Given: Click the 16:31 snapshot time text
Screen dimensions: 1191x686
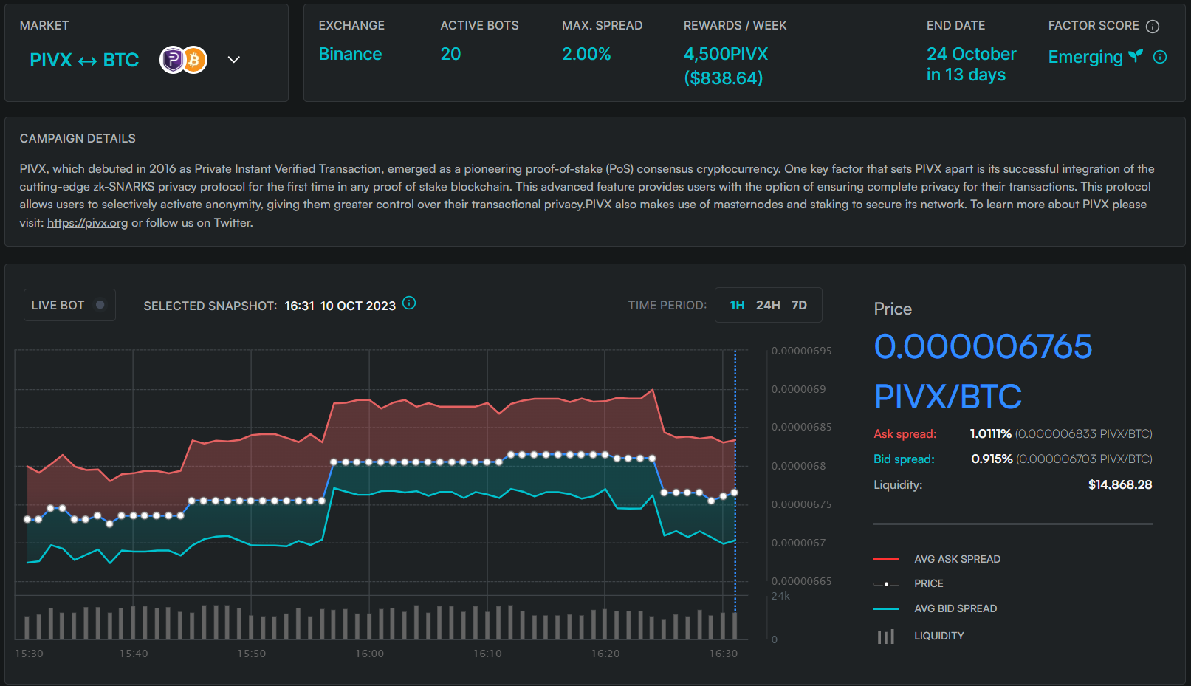Looking at the screenshot, I should pos(299,306).
